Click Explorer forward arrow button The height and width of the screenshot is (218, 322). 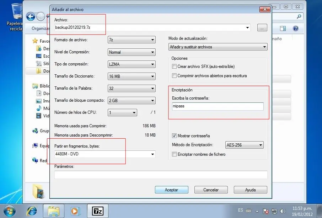[41, 17]
